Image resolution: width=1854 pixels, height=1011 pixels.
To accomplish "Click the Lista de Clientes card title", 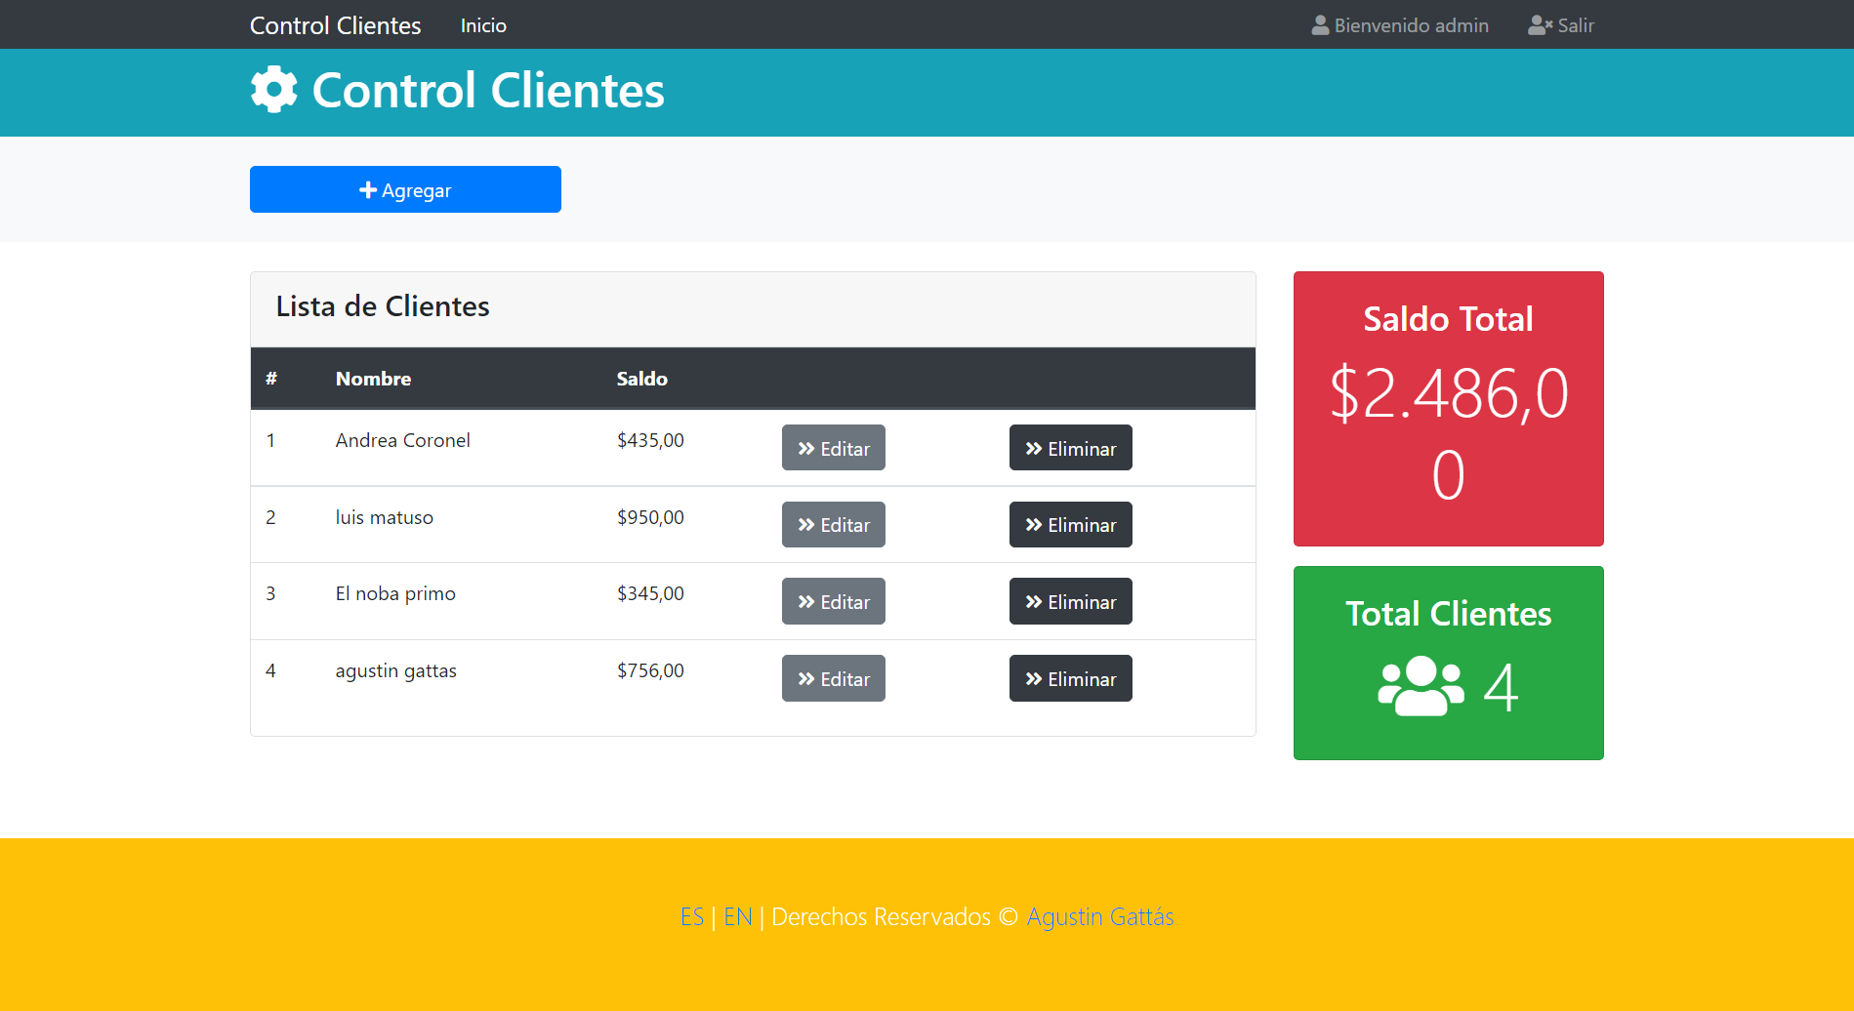I will click(383, 306).
